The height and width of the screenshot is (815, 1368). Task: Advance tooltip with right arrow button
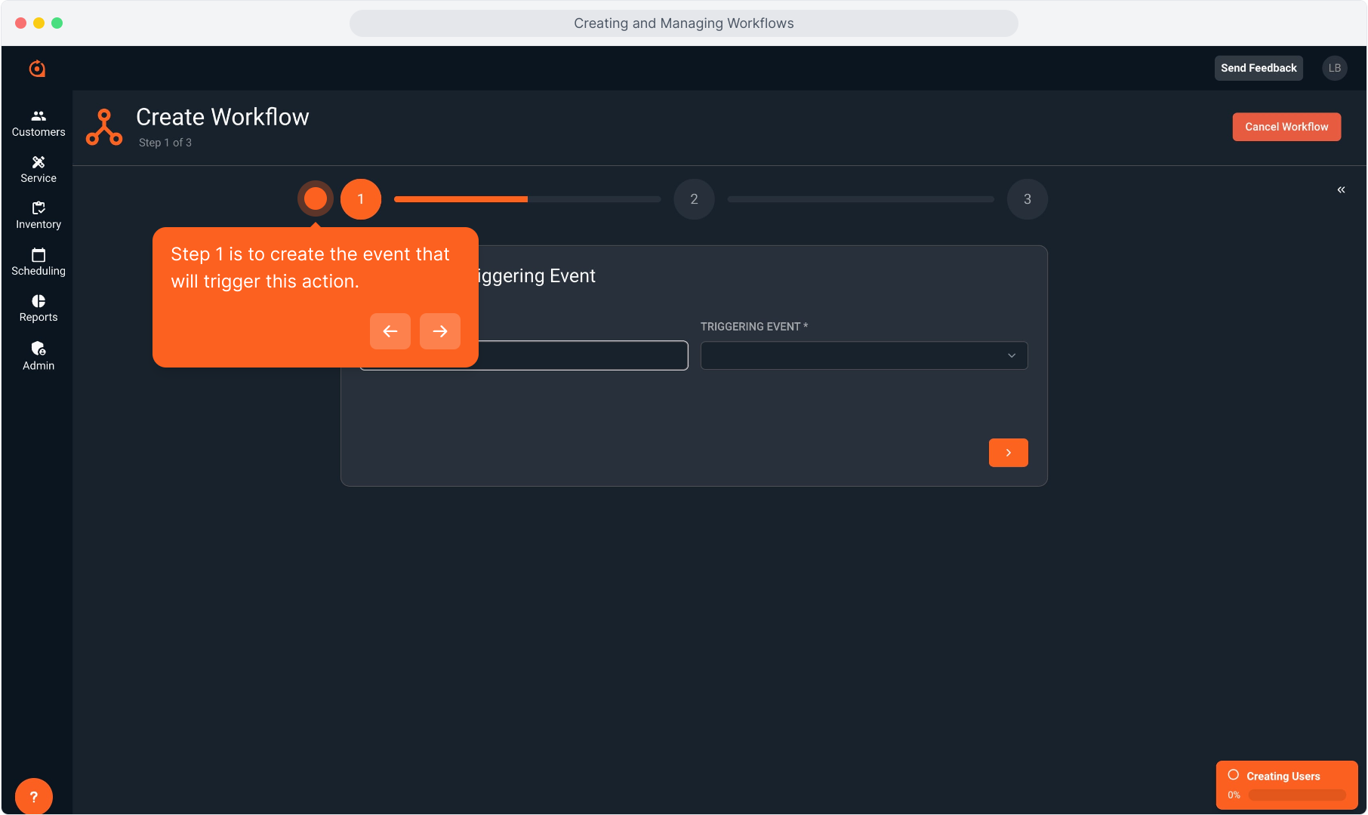(x=440, y=331)
